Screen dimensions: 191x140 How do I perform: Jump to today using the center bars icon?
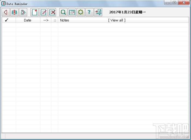(14, 12)
